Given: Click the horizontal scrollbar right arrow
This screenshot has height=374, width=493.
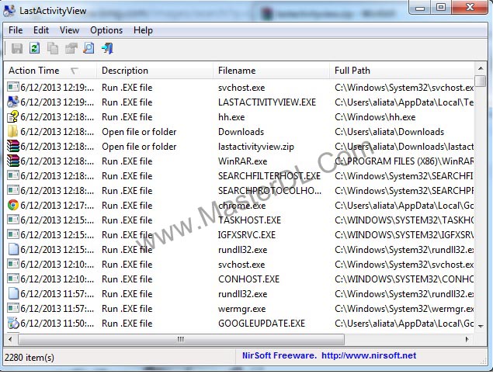Looking at the screenshot, I should [x=467, y=339].
